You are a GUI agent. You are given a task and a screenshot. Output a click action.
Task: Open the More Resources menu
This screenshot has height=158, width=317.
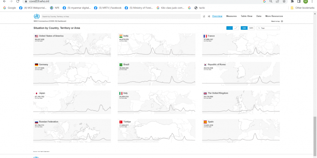[x=274, y=16]
